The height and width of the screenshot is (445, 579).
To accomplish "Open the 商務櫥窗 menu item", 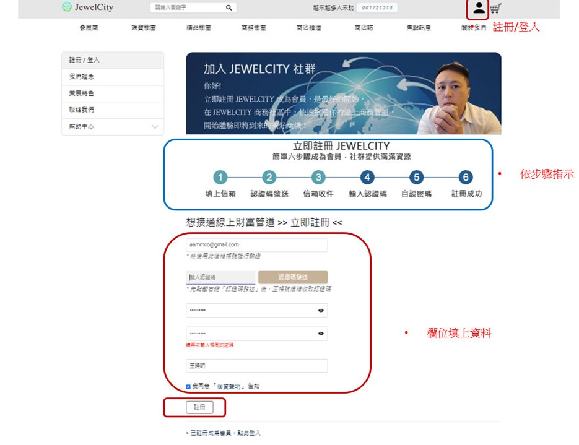I will coord(254,28).
